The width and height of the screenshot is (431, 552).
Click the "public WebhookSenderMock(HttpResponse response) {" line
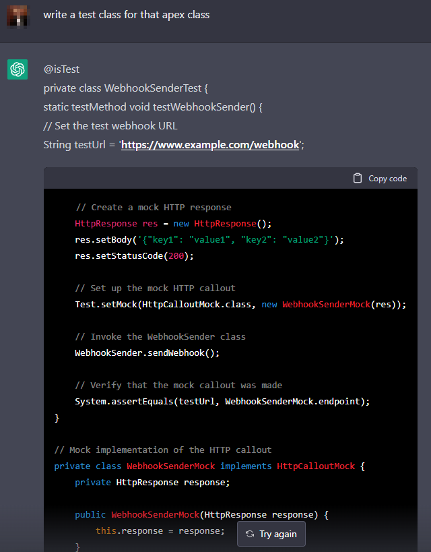click(x=201, y=515)
